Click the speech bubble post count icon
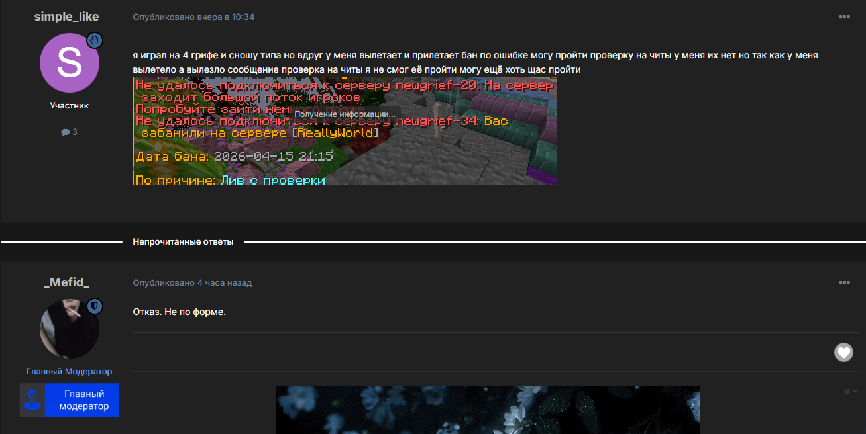This screenshot has height=434, width=866. coord(65,132)
